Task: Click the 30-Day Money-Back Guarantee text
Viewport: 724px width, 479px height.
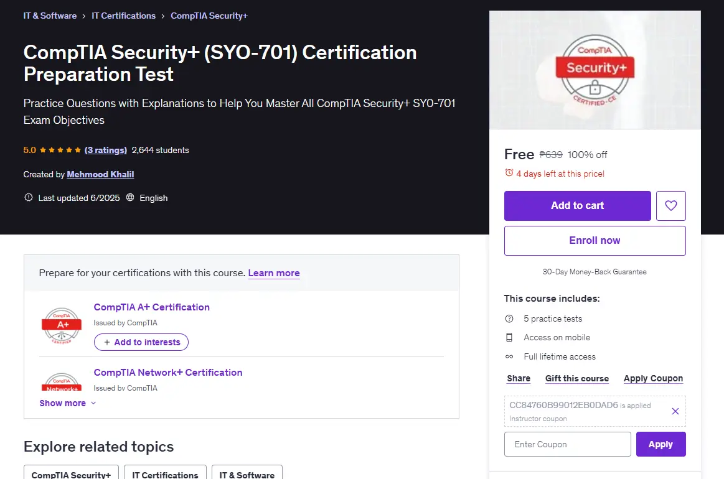Action: pos(595,272)
